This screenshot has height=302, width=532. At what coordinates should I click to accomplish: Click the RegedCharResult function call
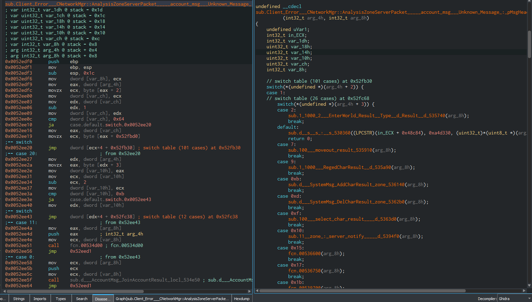[352, 167]
